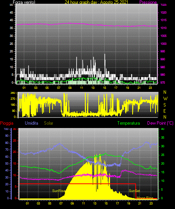The height and width of the screenshot is (209, 175).
Task: Click the E wind direction letter
Action: click(x=164, y=111)
